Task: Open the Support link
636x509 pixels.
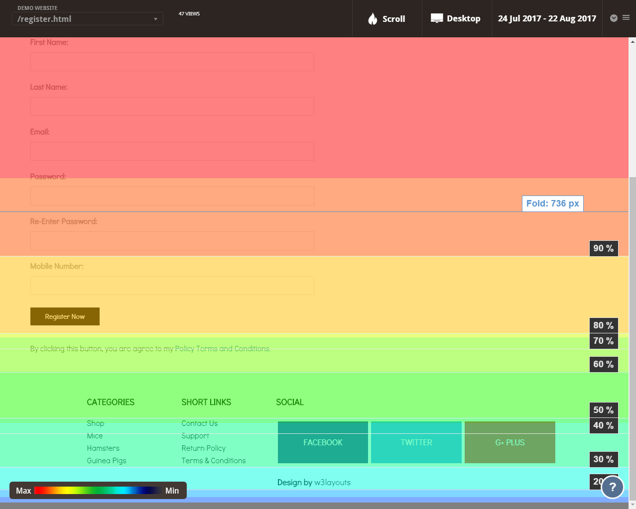Action: [x=195, y=436]
